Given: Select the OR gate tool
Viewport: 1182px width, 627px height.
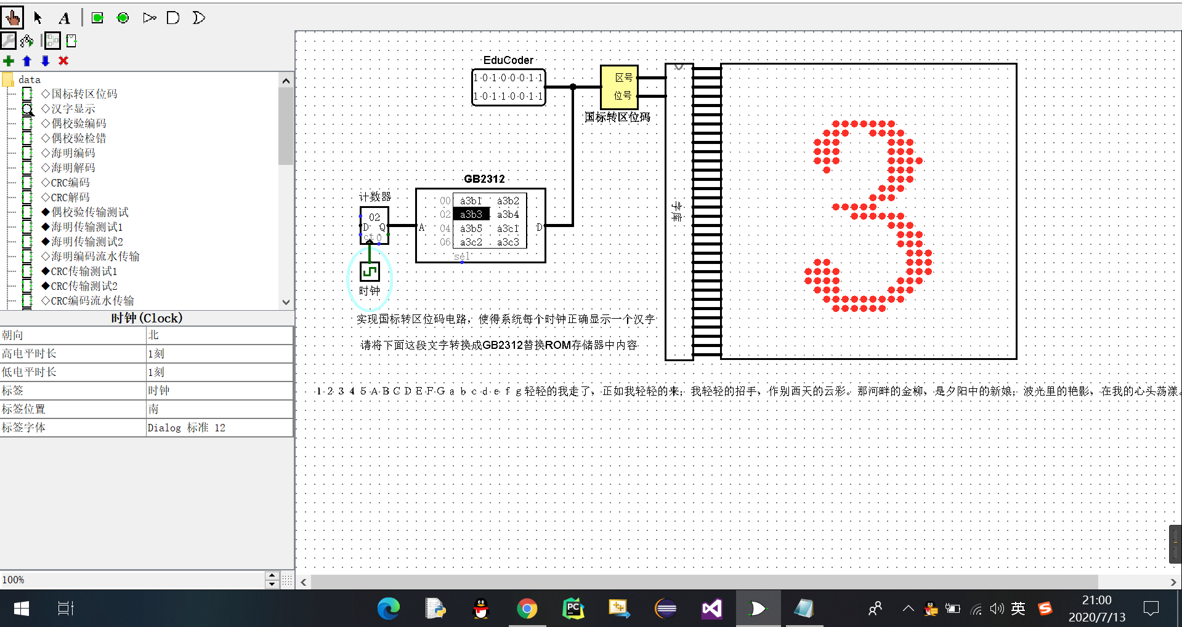Looking at the screenshot, I should click(x=198, y=18).
